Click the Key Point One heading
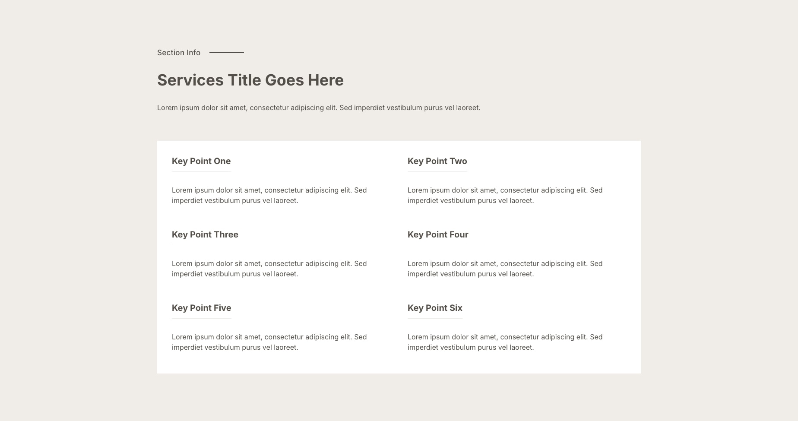The image size is (798, 421). pyautogui.click(x=201, y=161)
